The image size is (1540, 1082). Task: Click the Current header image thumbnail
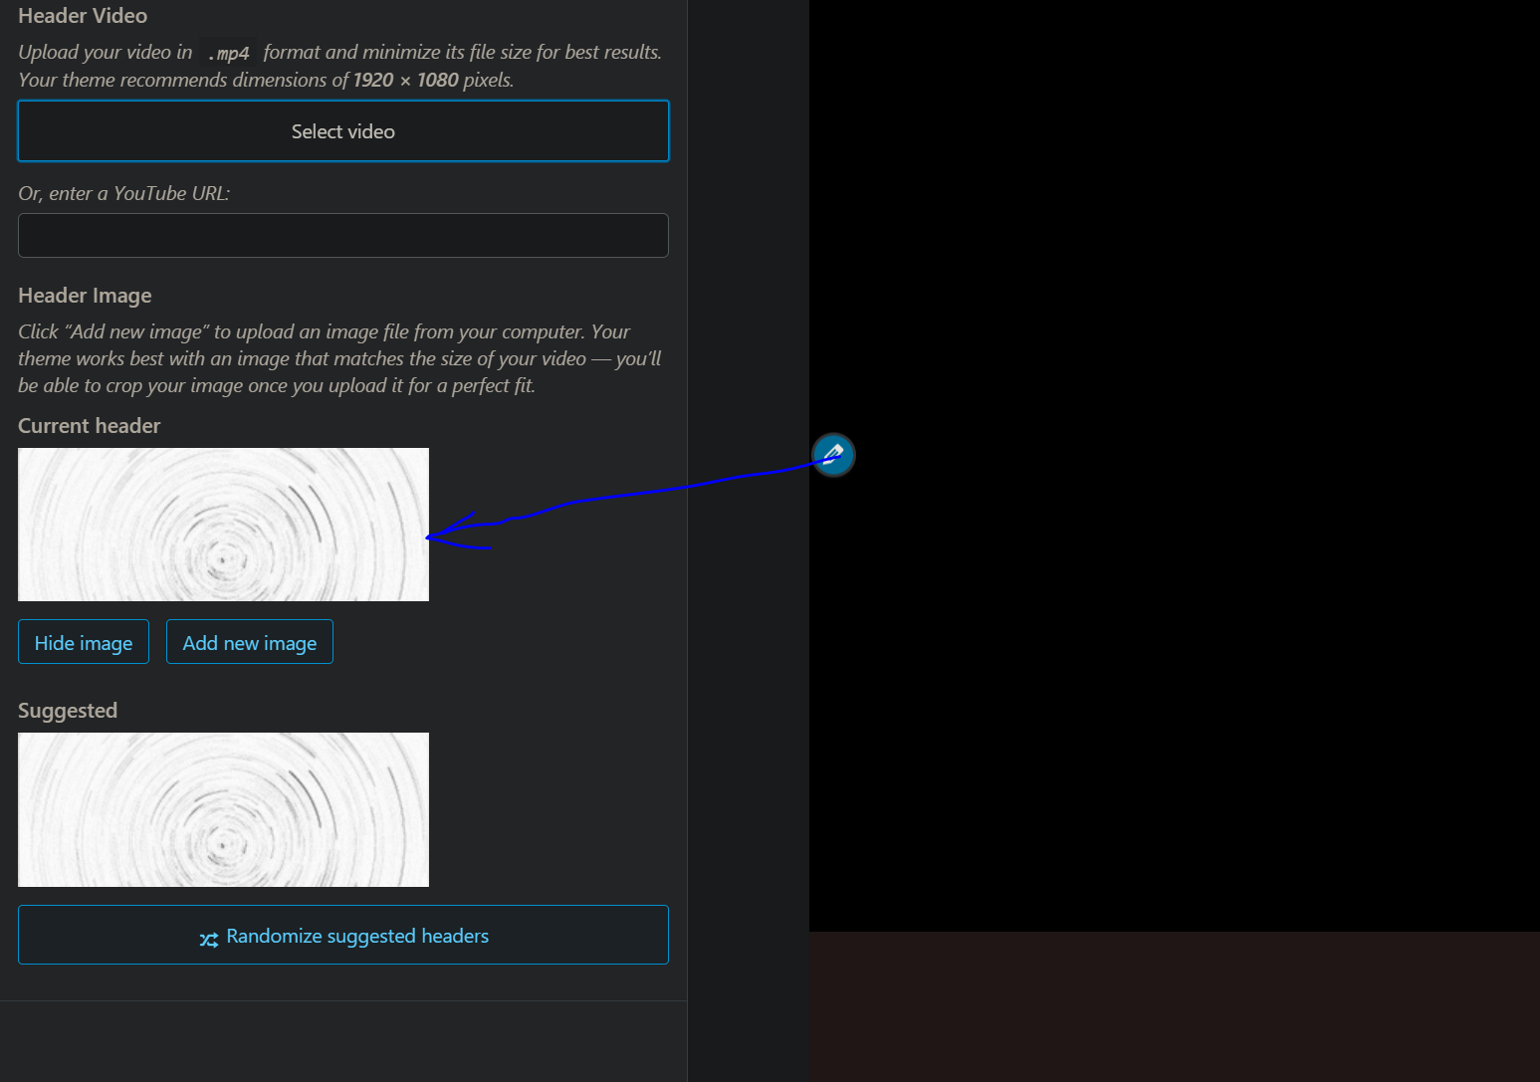(223, 525)
